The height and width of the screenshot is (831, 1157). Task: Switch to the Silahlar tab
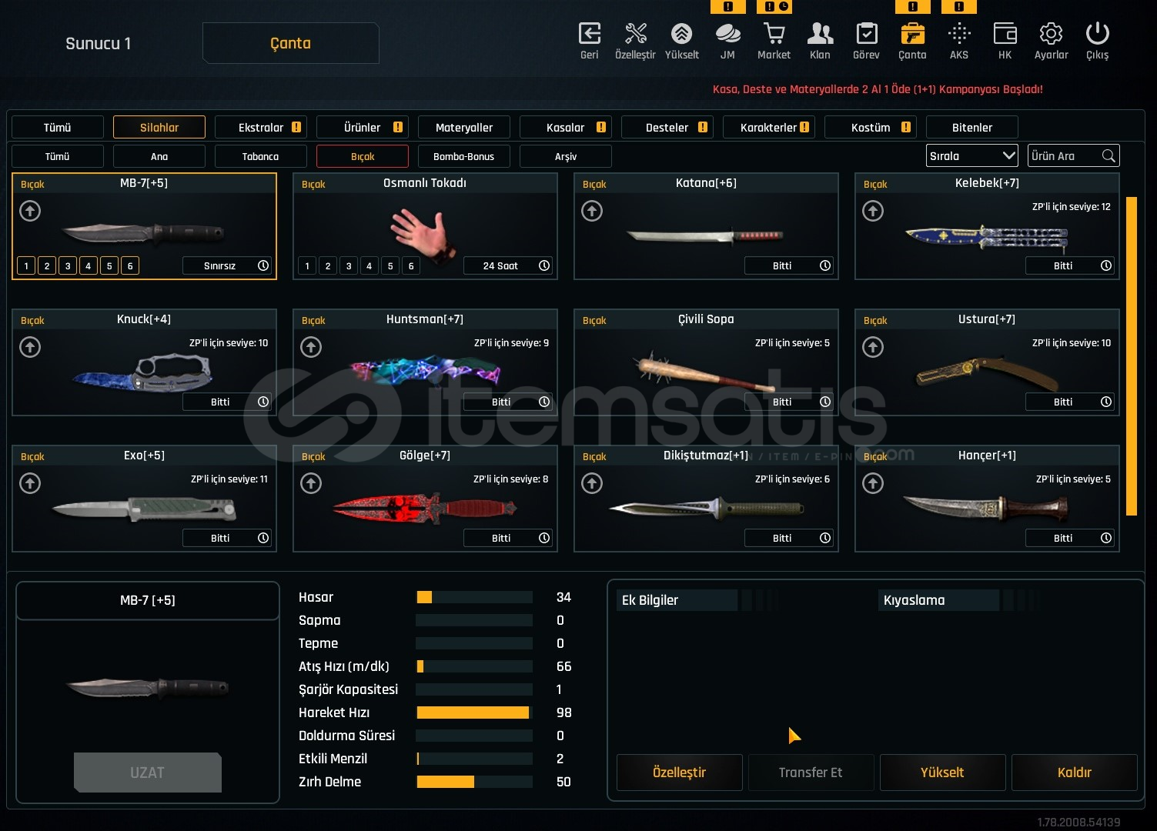pyautogui.click(x=159, y=127)
